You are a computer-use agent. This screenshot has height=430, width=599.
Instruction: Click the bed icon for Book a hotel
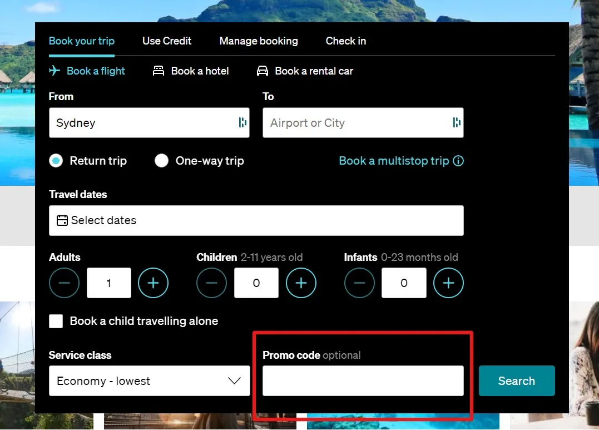click(x=159, y=71)
